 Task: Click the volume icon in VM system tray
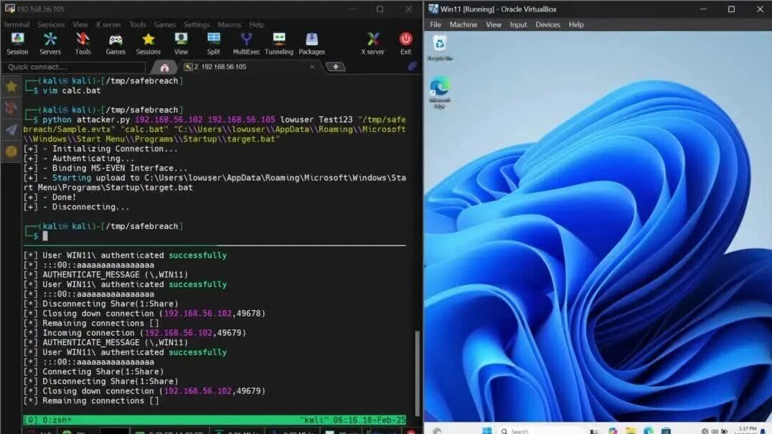click(715, 431)
